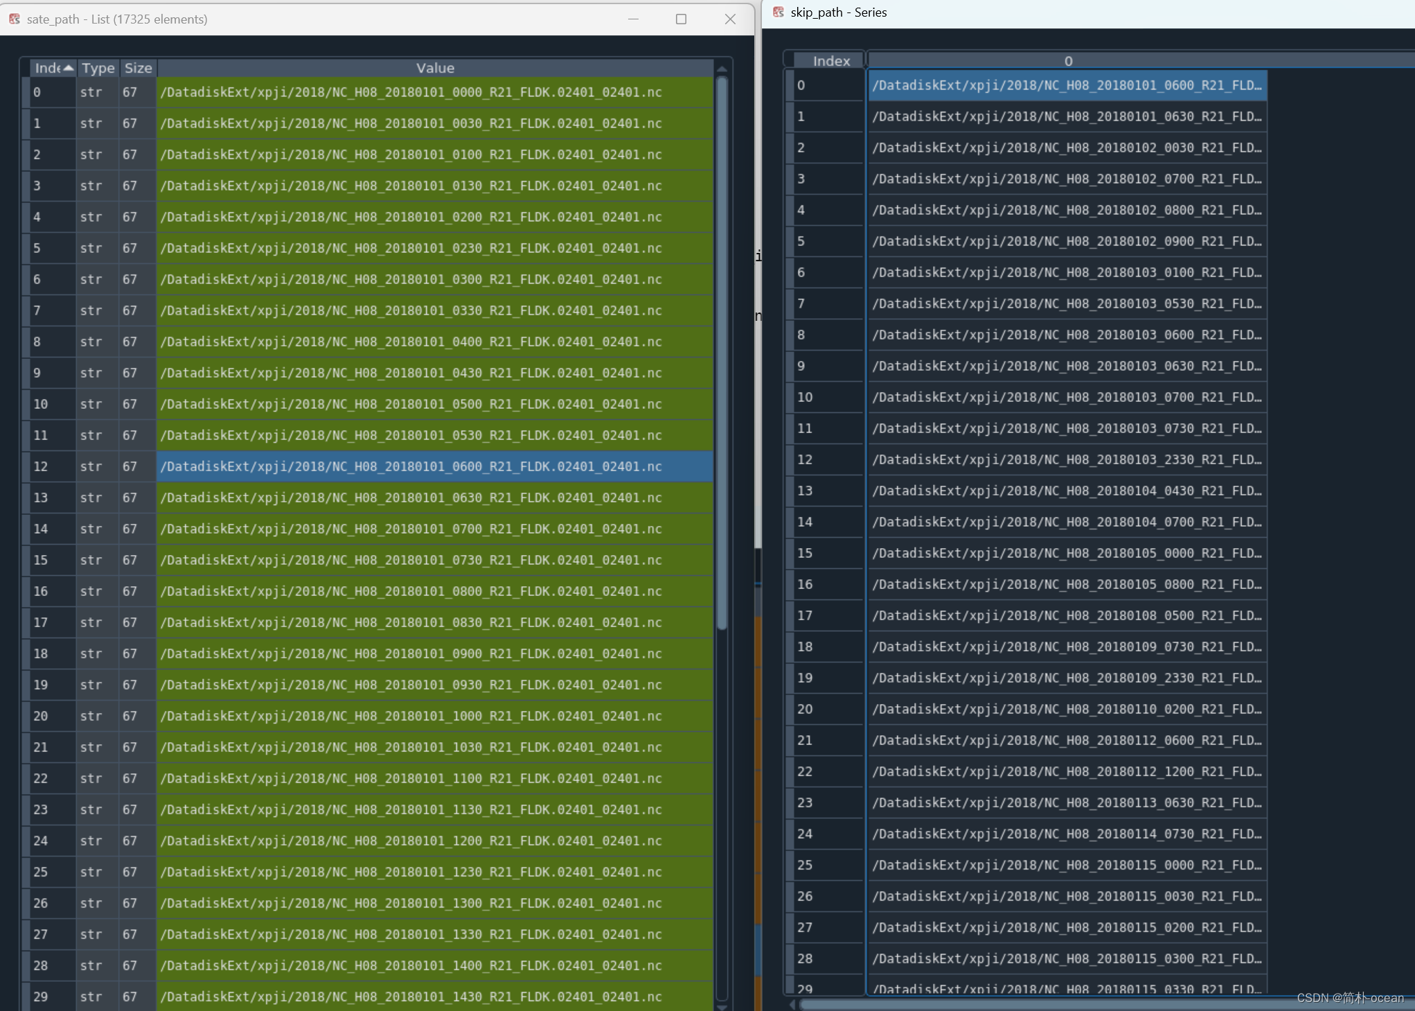Select sate_path value with timestamp 20180101_0930

pyautogui.click(x=435, y=685)
